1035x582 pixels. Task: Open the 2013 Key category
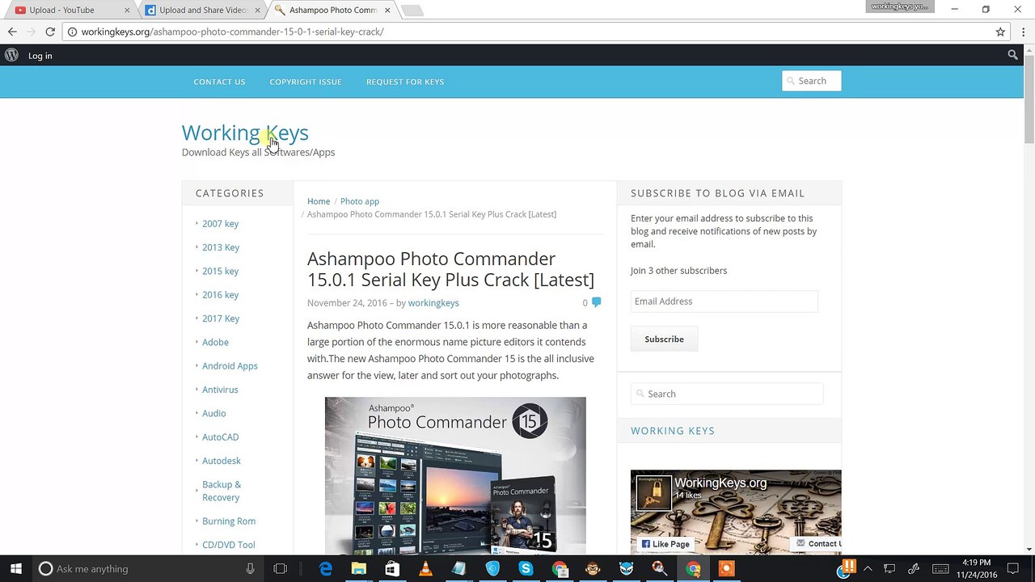(221, 247)
